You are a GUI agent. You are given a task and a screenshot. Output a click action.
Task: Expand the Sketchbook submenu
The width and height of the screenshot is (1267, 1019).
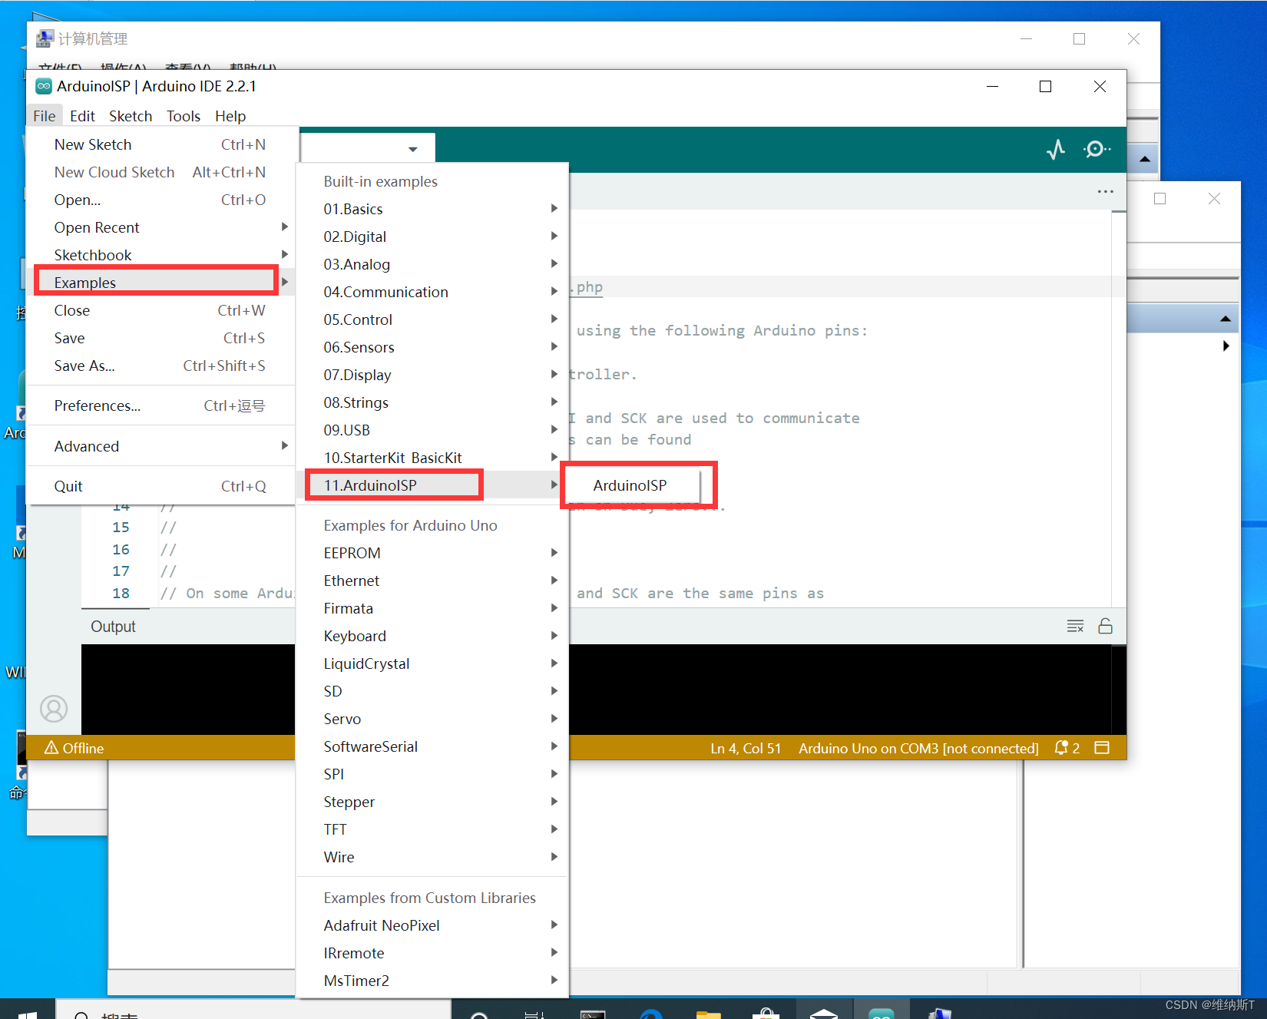161,255
